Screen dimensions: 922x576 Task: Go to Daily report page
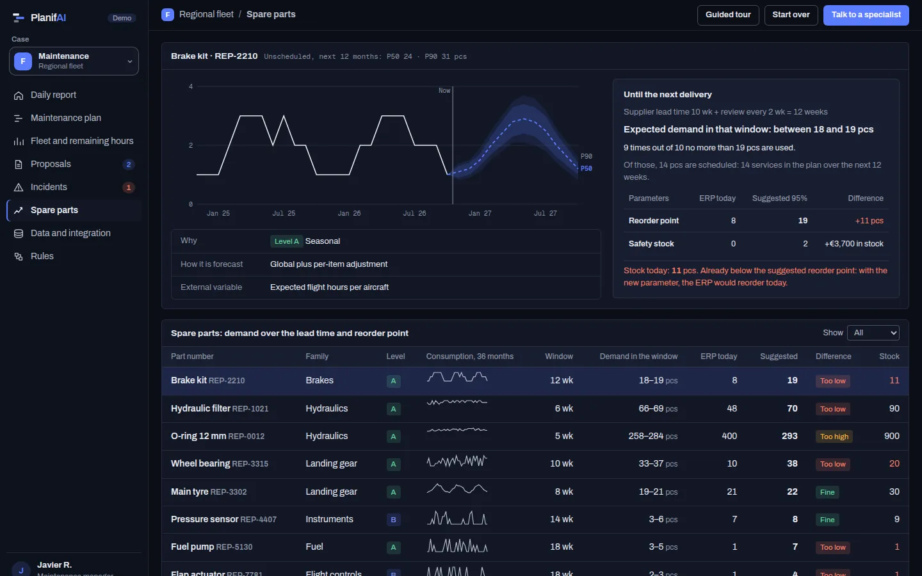click(74, 95)
